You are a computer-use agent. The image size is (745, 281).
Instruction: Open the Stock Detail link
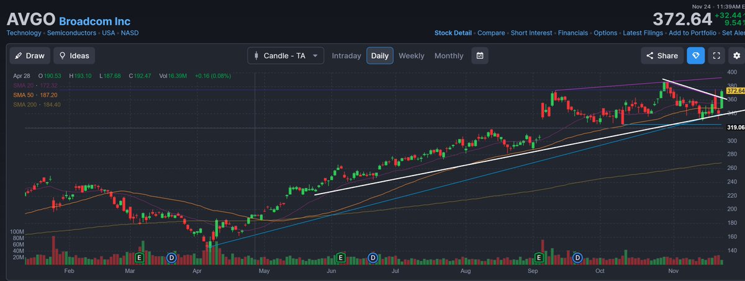point(453,33)
